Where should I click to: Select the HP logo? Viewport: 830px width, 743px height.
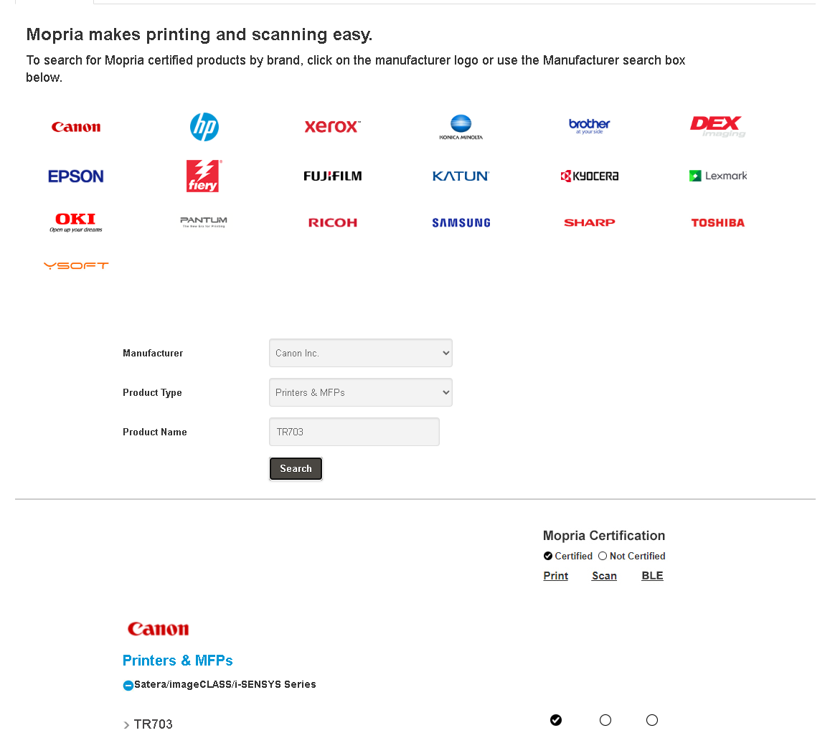(204, 127)
